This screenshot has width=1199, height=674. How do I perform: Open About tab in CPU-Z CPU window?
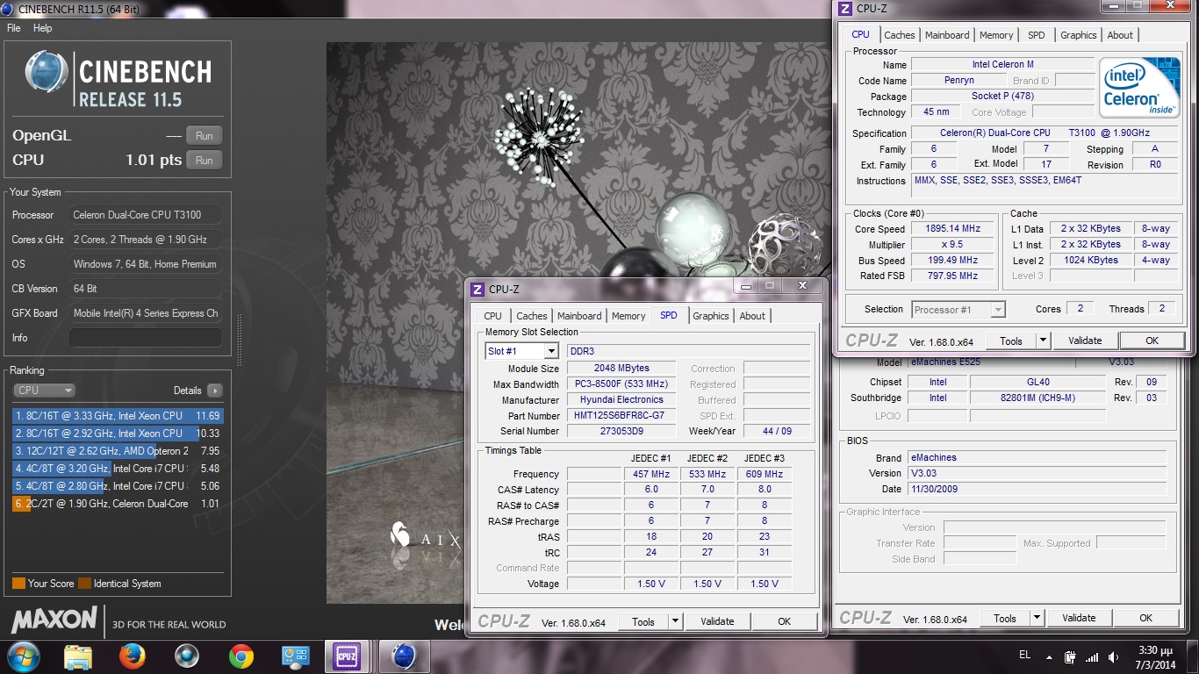[x=1120, y=35]
